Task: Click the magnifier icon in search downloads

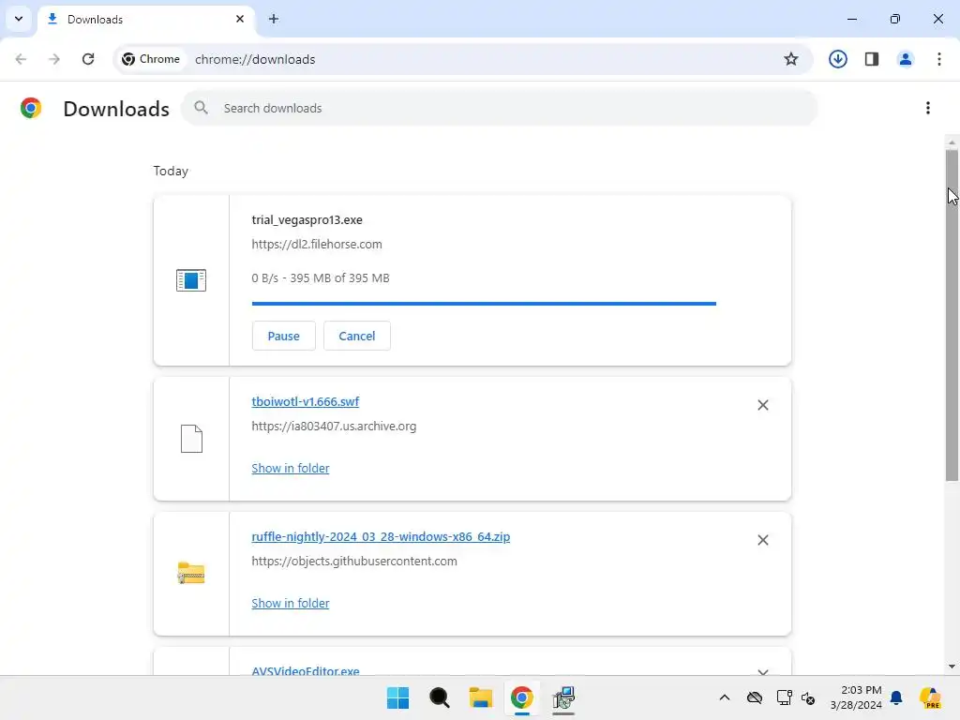Action: (201, 109)
